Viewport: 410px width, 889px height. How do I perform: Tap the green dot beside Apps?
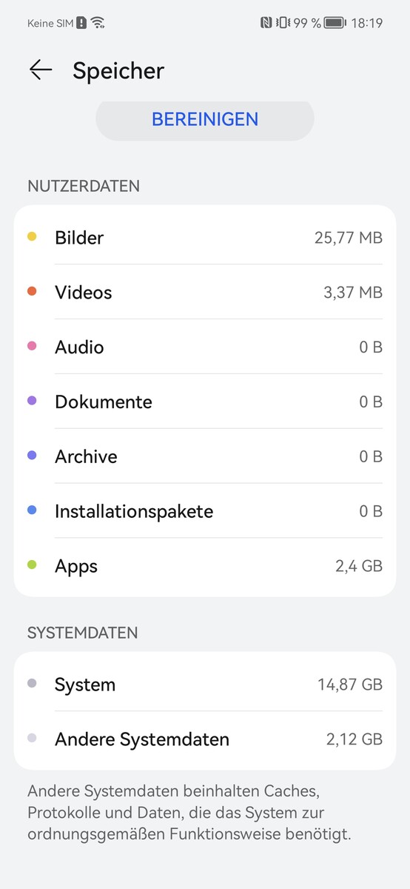pyautogui.click(x=32, y=565)
